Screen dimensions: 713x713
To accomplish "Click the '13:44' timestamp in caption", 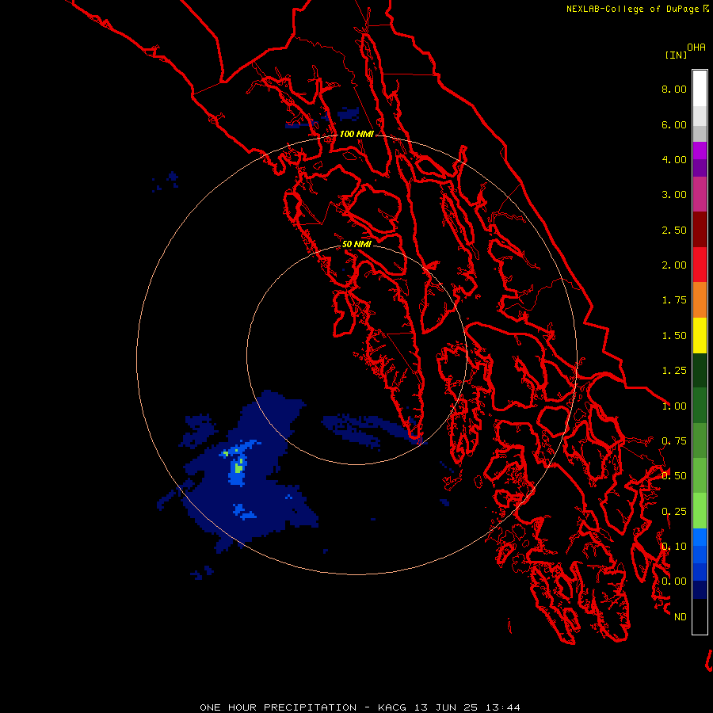I will (x=502, y=707).
